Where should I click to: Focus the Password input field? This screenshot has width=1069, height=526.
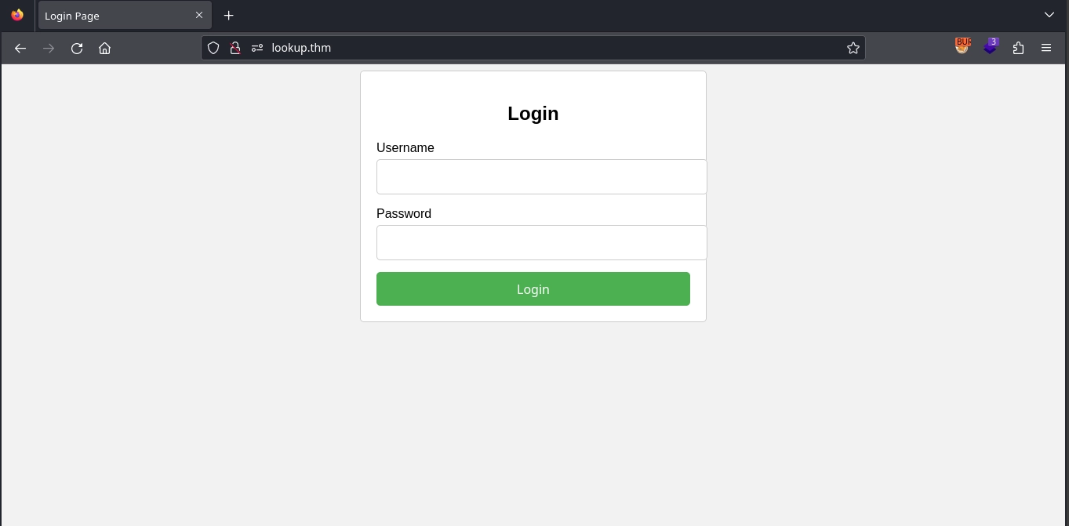(541, 242)
